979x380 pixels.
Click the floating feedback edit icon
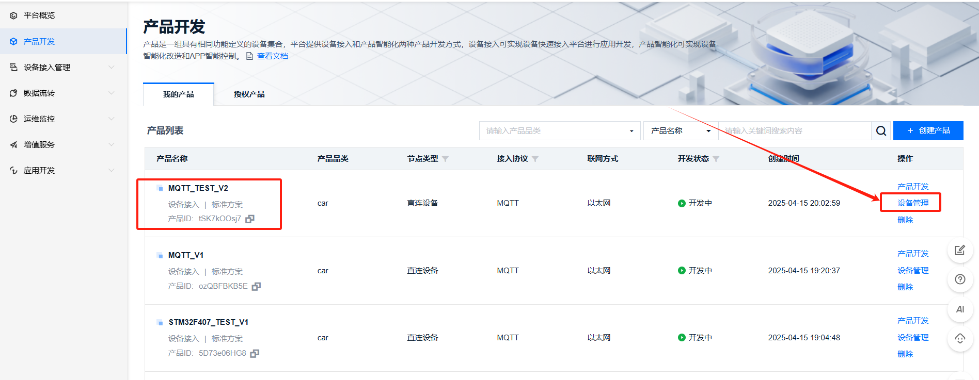click(x=960, y=250)
